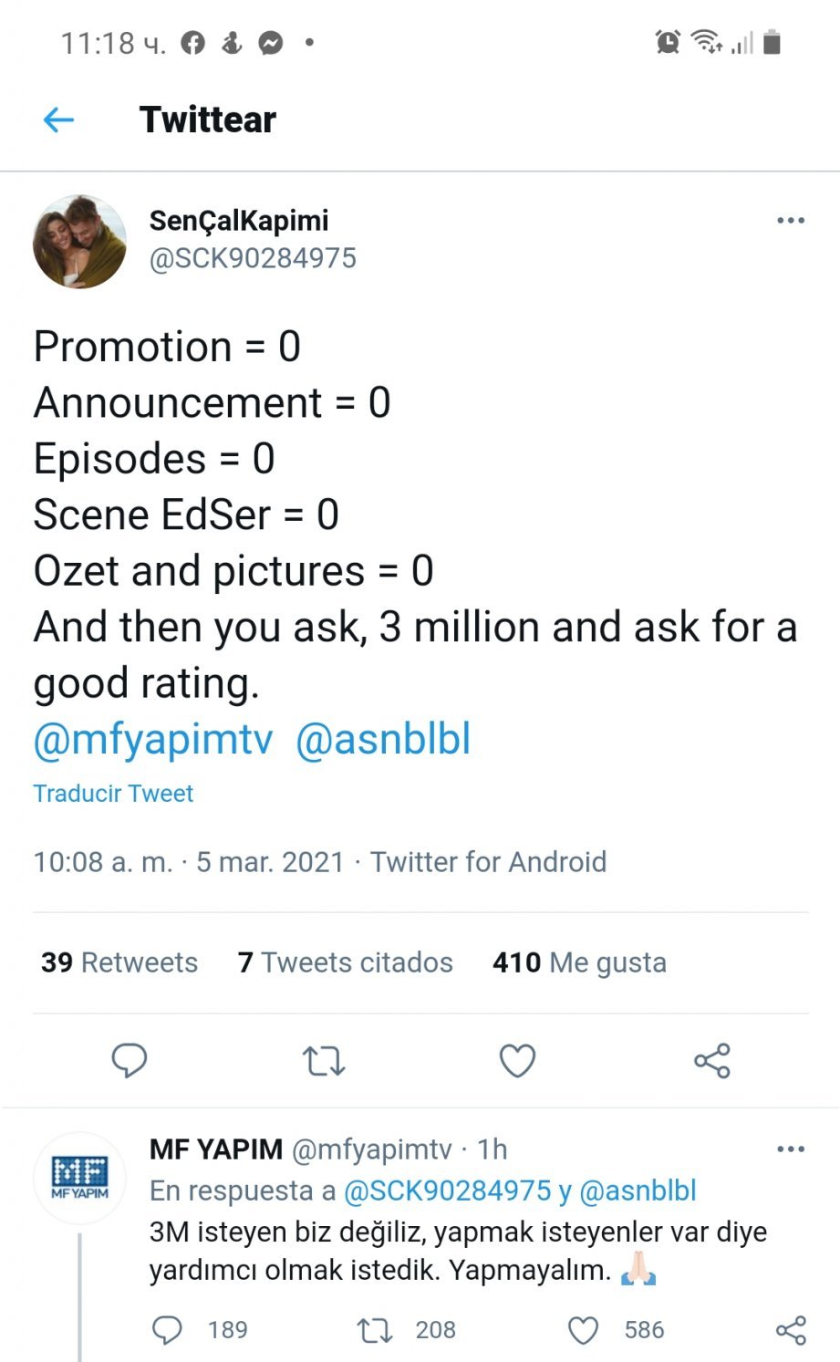Reply to MF YAPIM's comment
Screen dimensions: 840x1362
(167, 1330)
